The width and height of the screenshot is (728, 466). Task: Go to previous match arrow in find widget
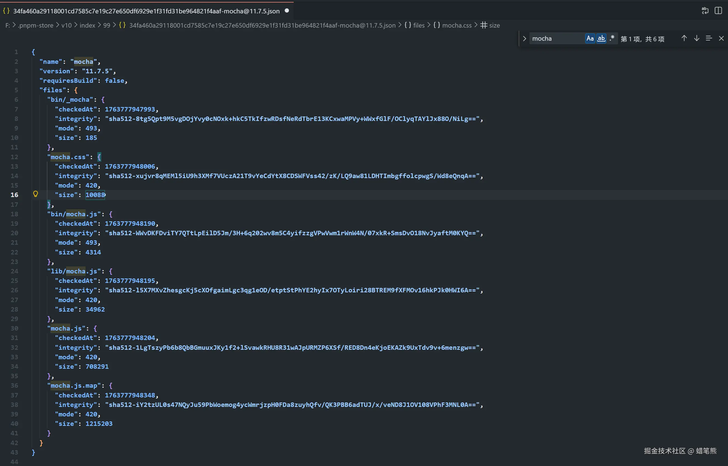[684, 38]
